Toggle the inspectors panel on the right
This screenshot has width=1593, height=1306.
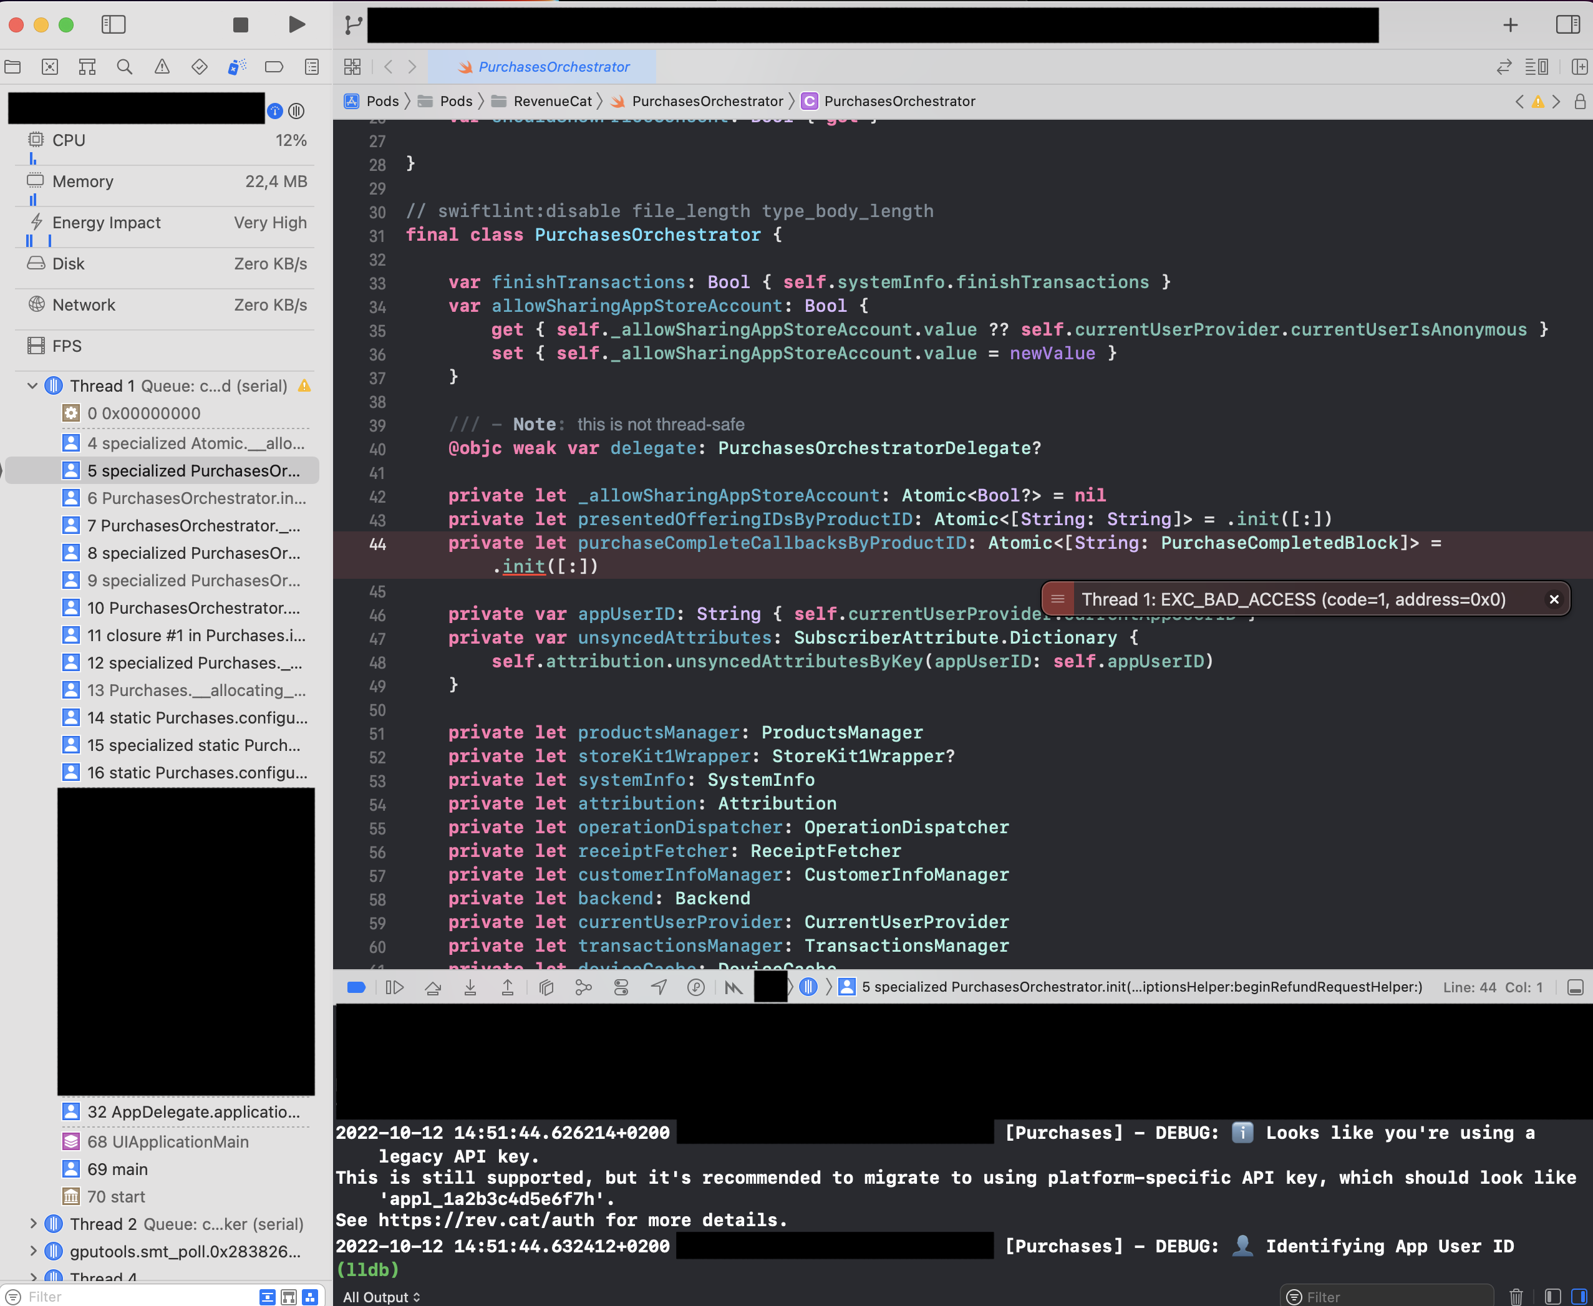click(x=1567, y=25)
